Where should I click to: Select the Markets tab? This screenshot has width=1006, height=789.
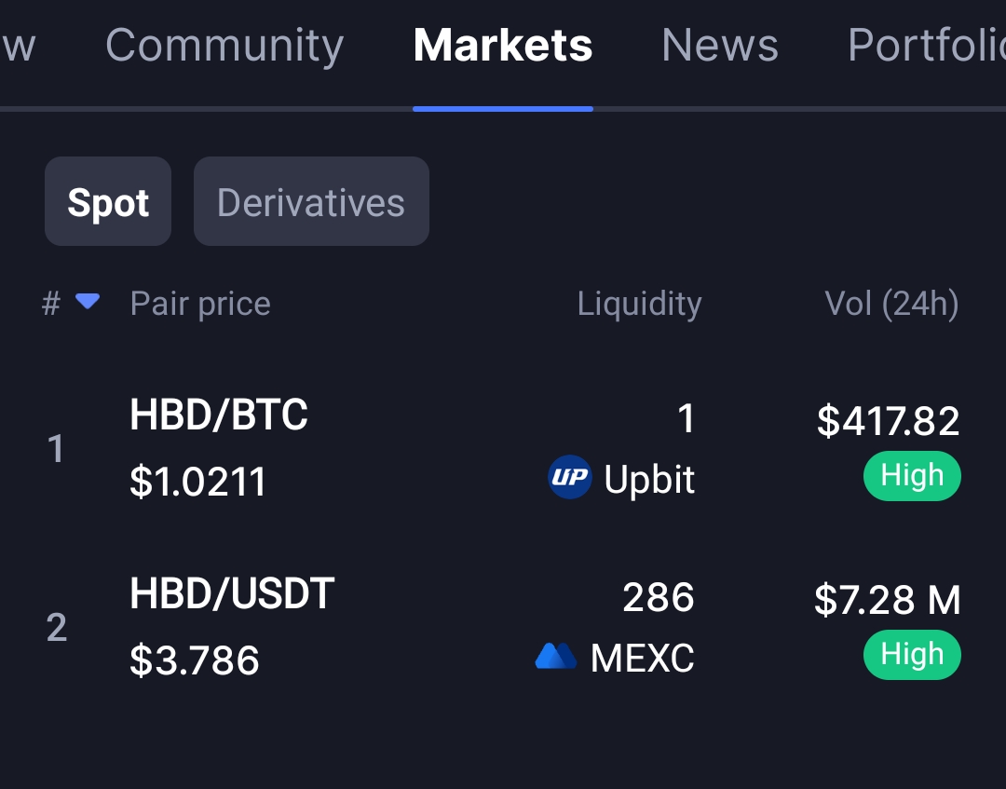point(503,45)
